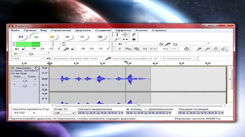Open the Вид menu
This screenshot has width=245, height=137.
tap(43, 30)
